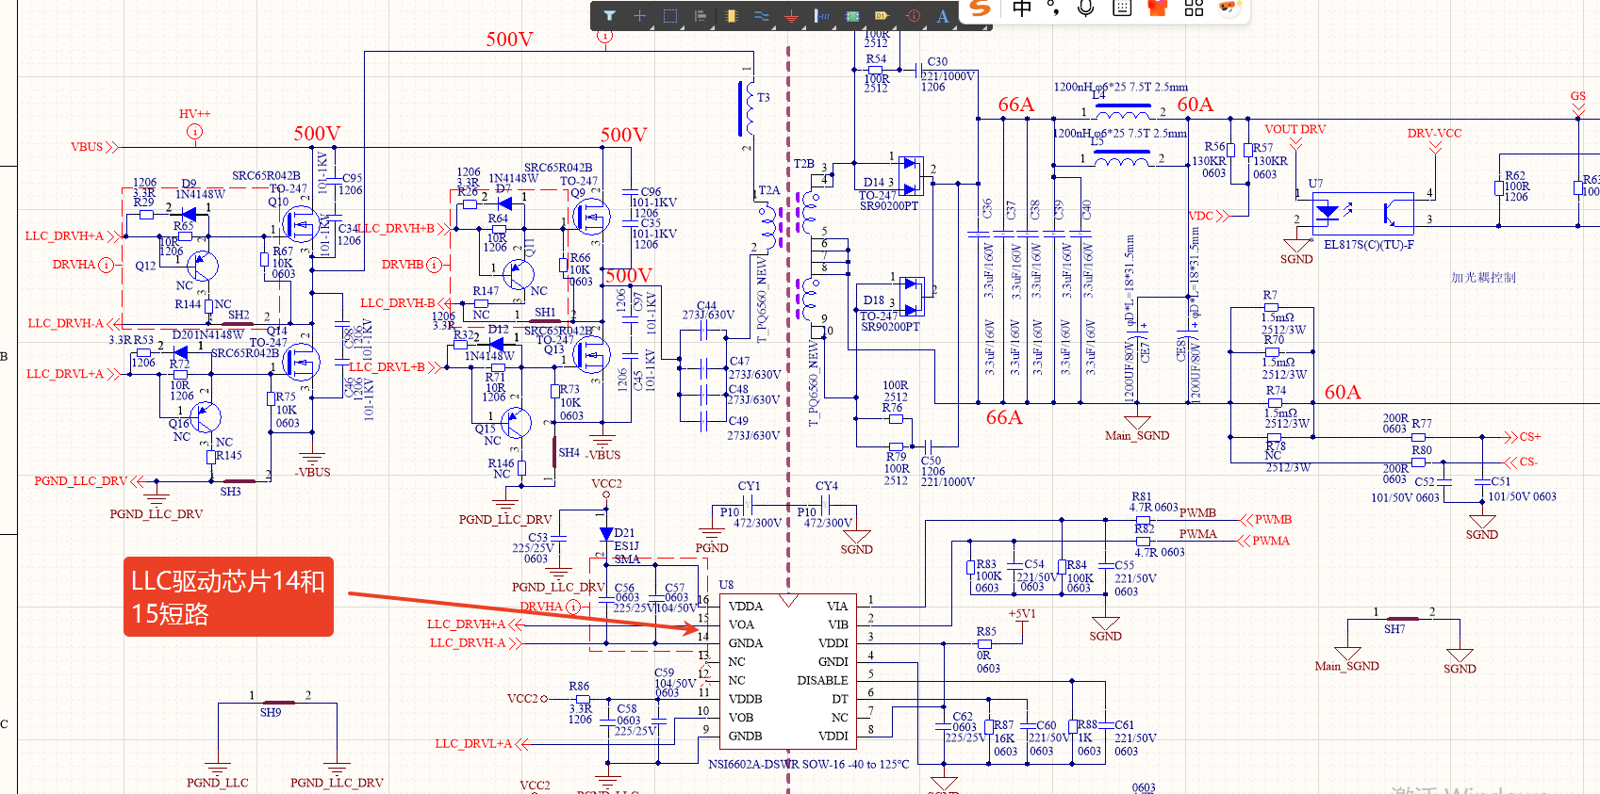Select the HV++ net label
This screenshot has width=1600, height=794.
click(195, 114)
